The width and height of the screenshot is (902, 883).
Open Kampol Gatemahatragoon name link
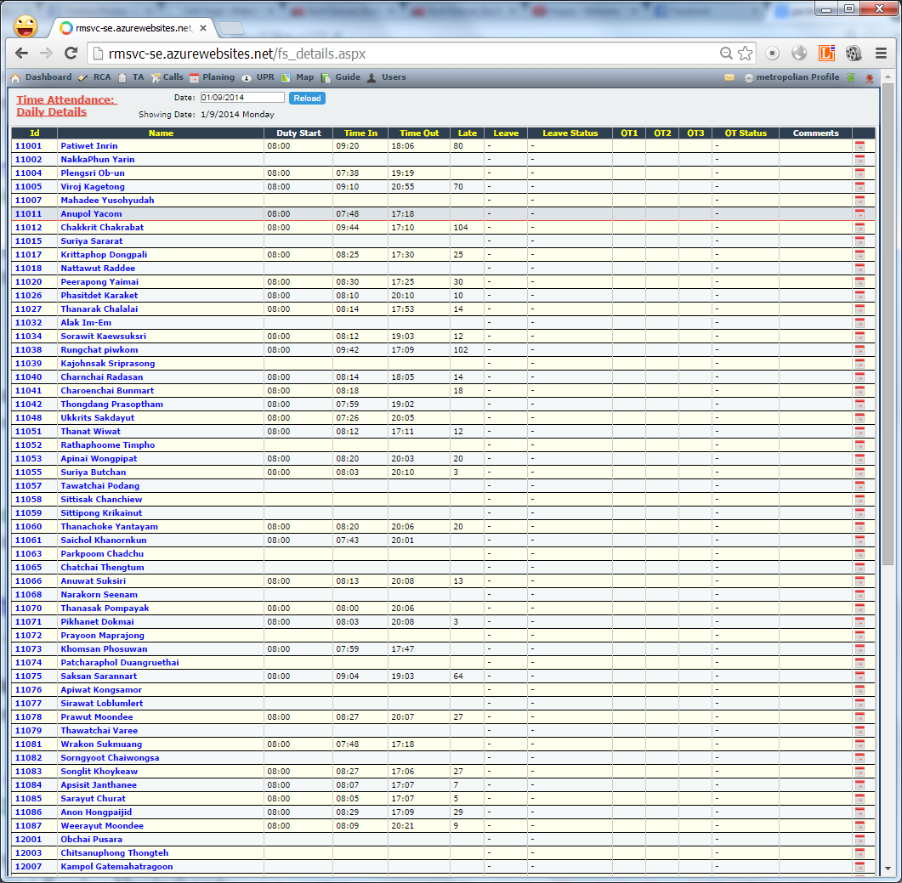[x=116, y=866]
